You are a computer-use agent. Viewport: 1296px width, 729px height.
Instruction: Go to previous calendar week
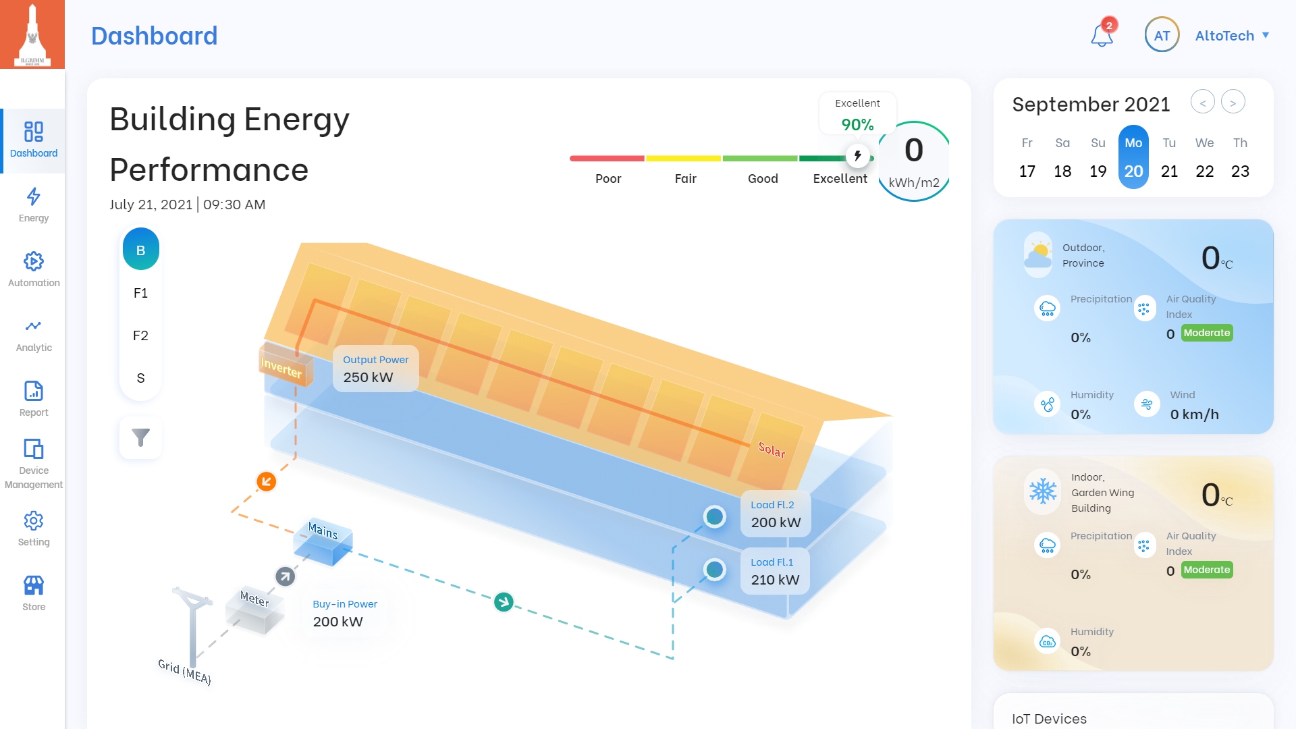pyautogui.click(x=1202, y=103)
